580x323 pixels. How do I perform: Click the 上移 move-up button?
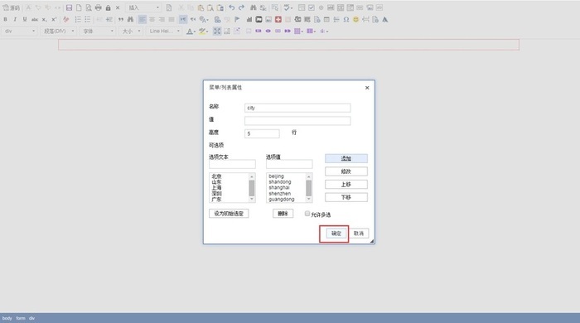click(346, 185)
